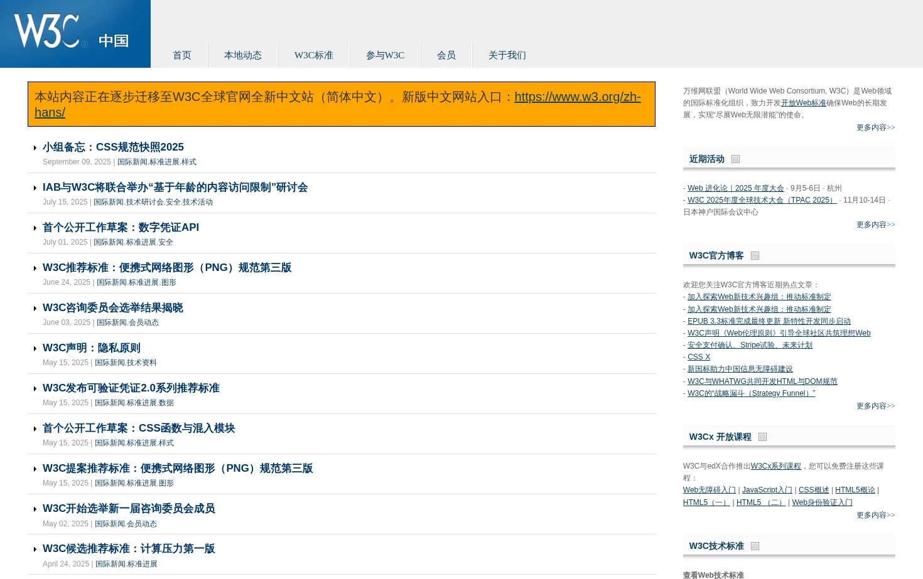Click the 国际新闻 tag under CSS规范快照2025

132,162
